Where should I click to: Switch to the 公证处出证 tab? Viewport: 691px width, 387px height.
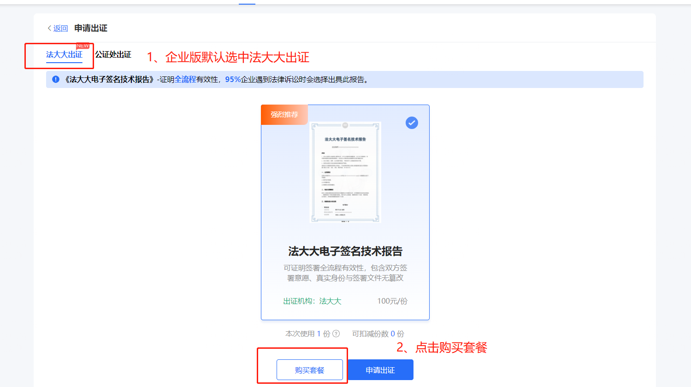point(113,54)
